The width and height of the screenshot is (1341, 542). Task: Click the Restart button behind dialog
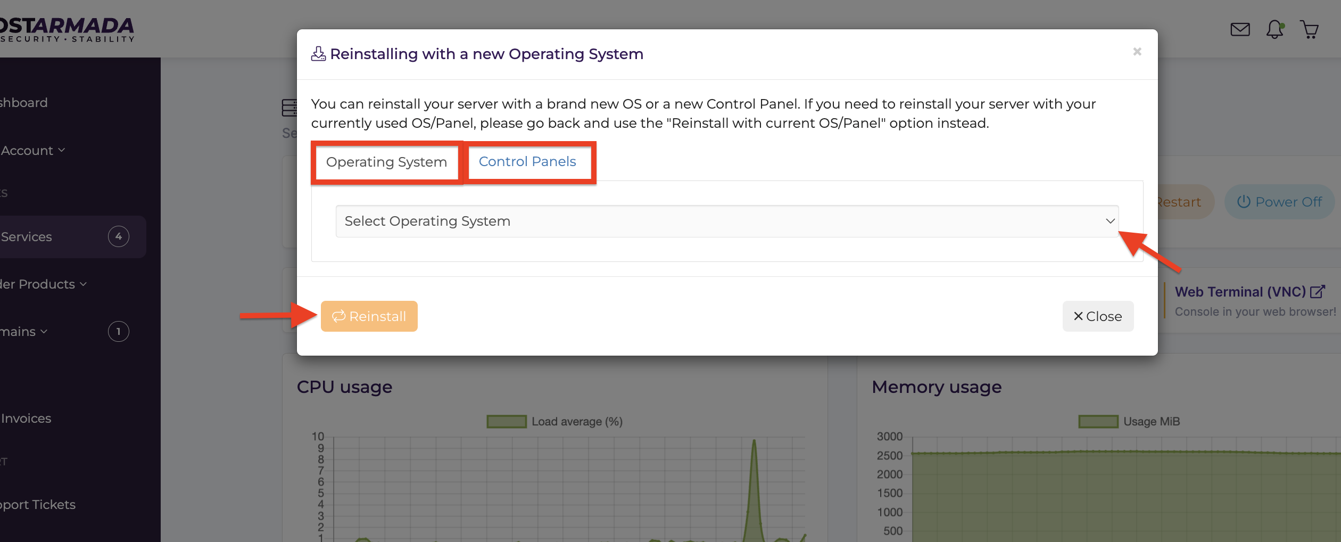pyautogui.click(x=1186, y=202)
